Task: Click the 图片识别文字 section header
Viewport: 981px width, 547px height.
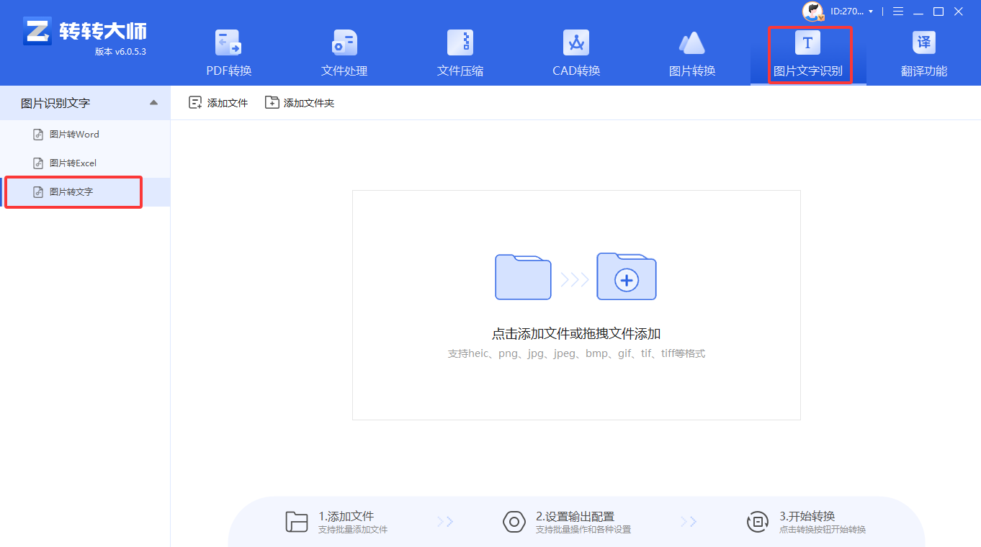Action: 85,103
